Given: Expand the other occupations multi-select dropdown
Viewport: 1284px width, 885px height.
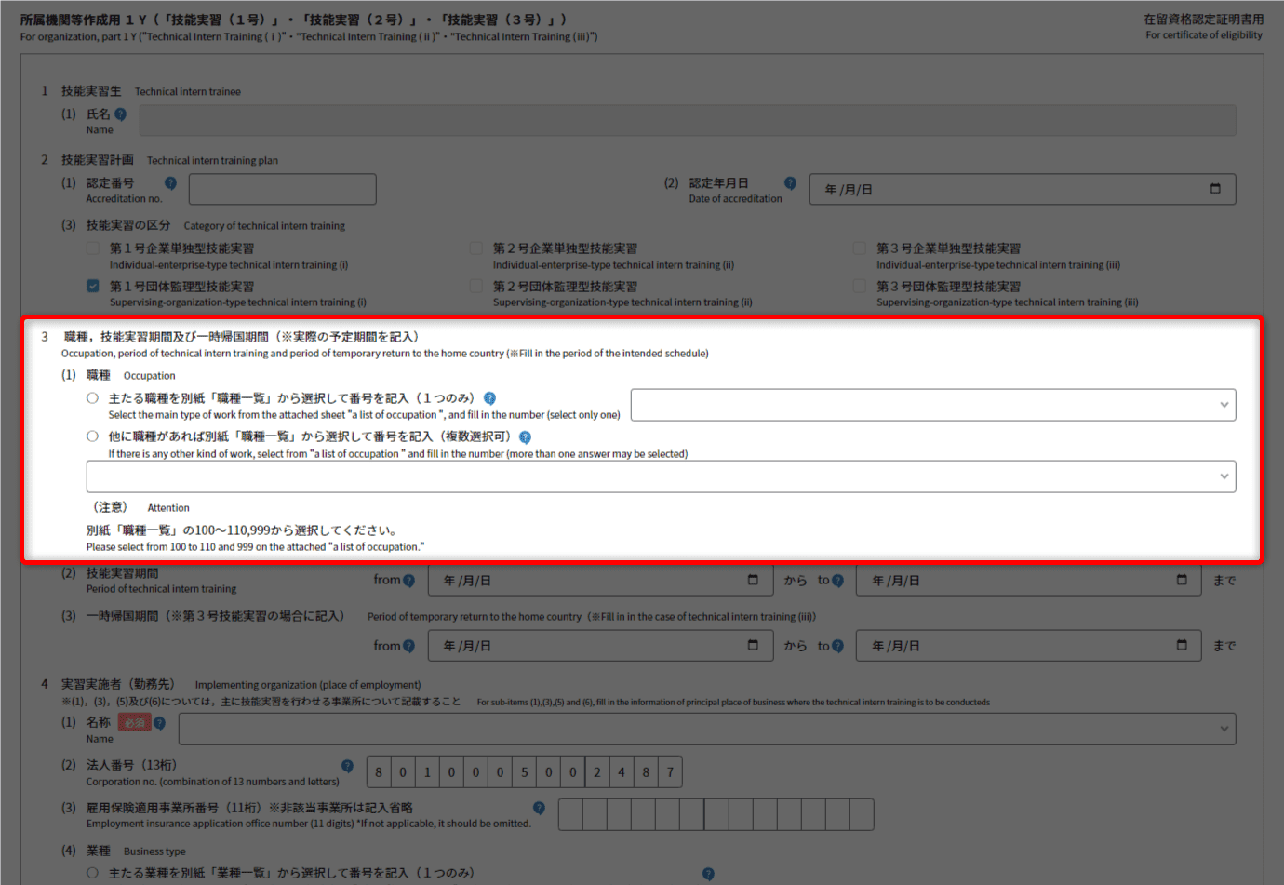Looking at the screenshot, I should point(661,476).
